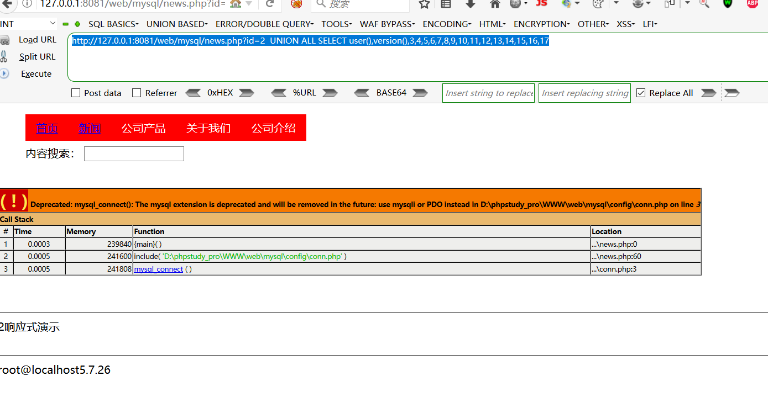
Task: Click the Insert string to replace field
Action: point(488,93)
